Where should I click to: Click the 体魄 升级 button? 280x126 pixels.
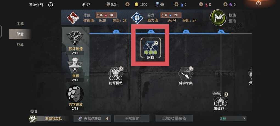[x=106, y=15]
